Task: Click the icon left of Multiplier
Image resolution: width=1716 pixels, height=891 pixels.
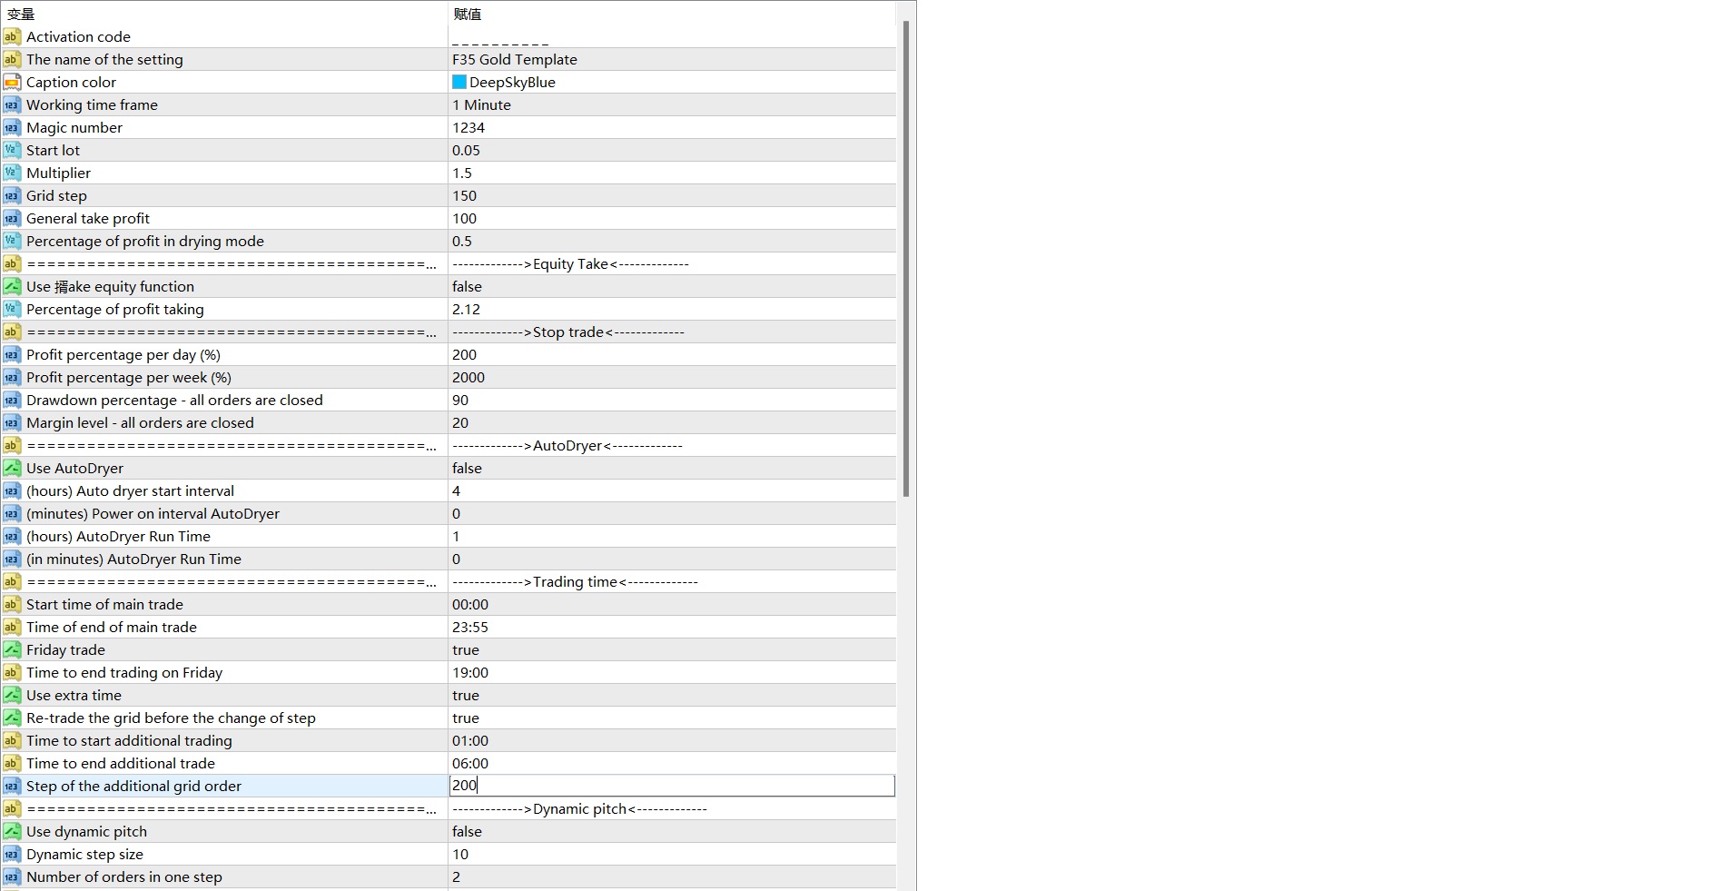Action: coord(12,173)
